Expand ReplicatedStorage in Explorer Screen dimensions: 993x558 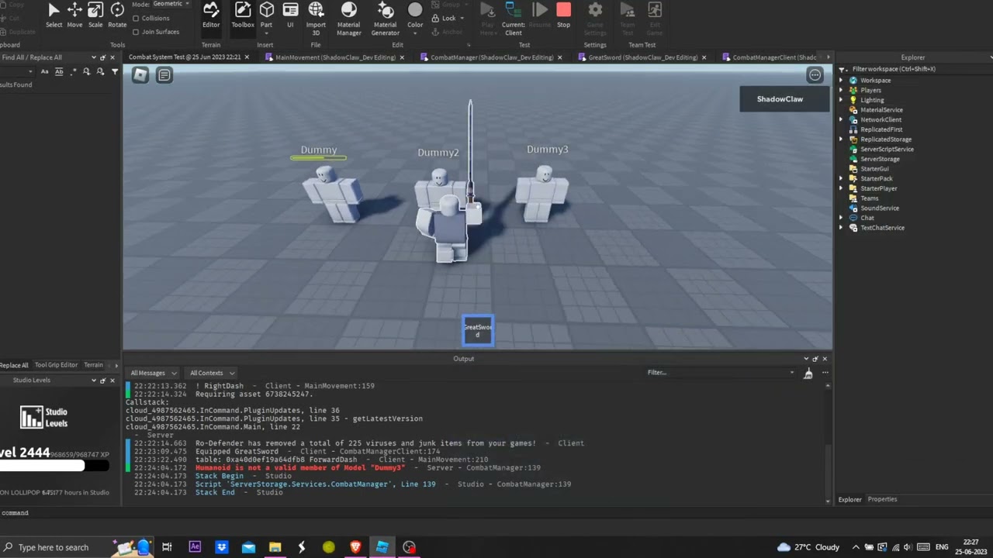(842, 139)
